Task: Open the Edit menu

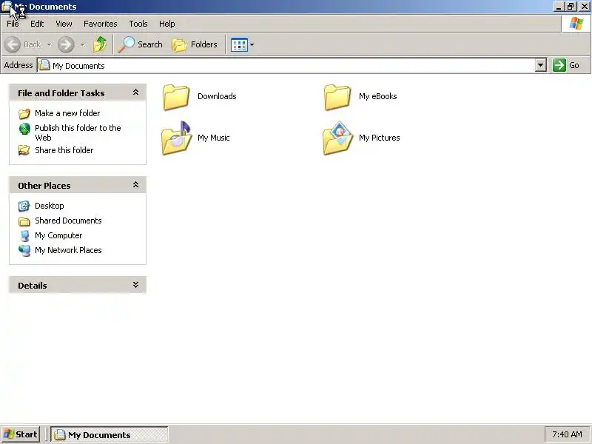Action: [x=37, y=24]
